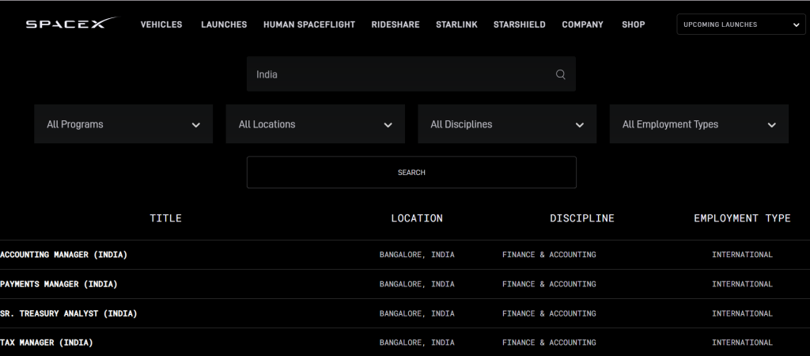
Task: Click the magnifier icon in search field
Action: (561, 74)
